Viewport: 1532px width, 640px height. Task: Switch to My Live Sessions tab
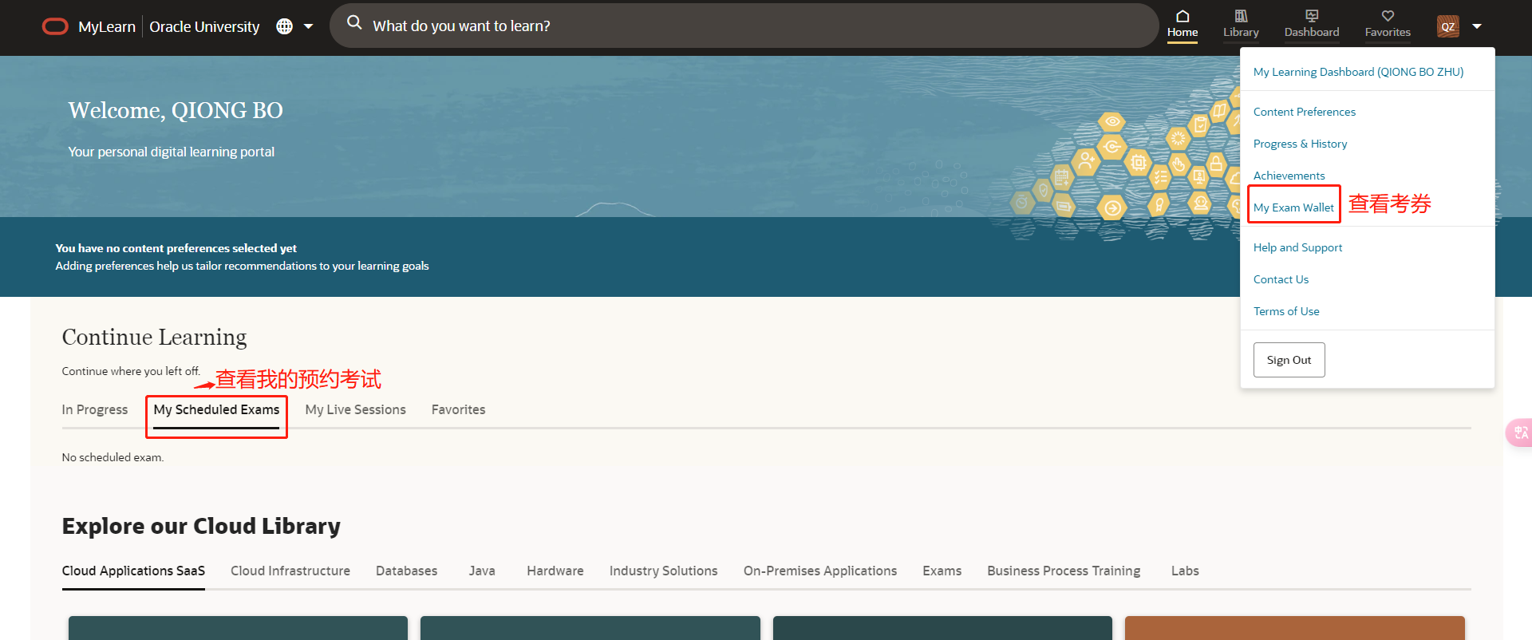(x=355, y=409)
